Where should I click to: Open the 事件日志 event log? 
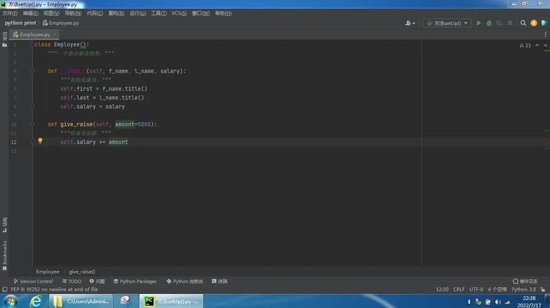[525, 281]
